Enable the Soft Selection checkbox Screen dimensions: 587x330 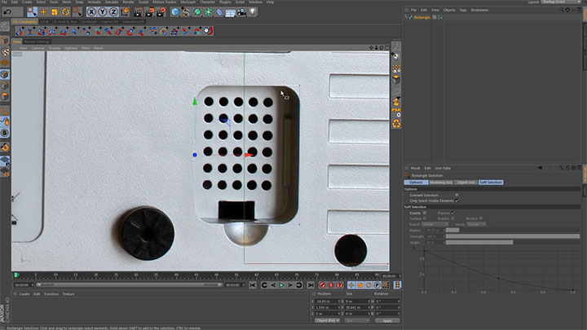[424, 213]
